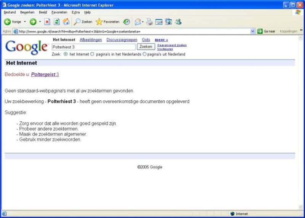Open the Favorieten menu in menu bar
This screenshot has height=218, width=305.
[59, 12]
